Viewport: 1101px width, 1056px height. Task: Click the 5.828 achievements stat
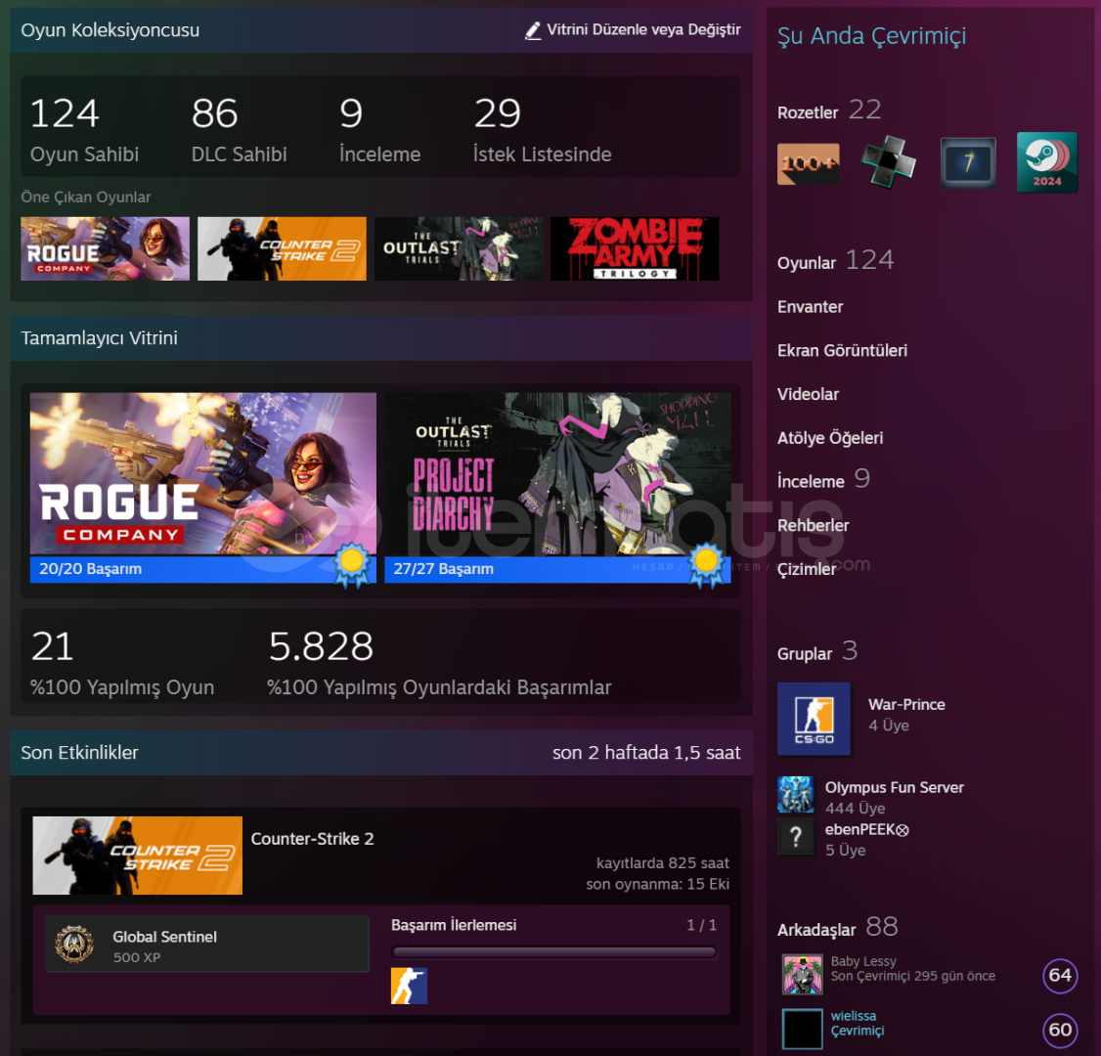click(x=439, y=663)
